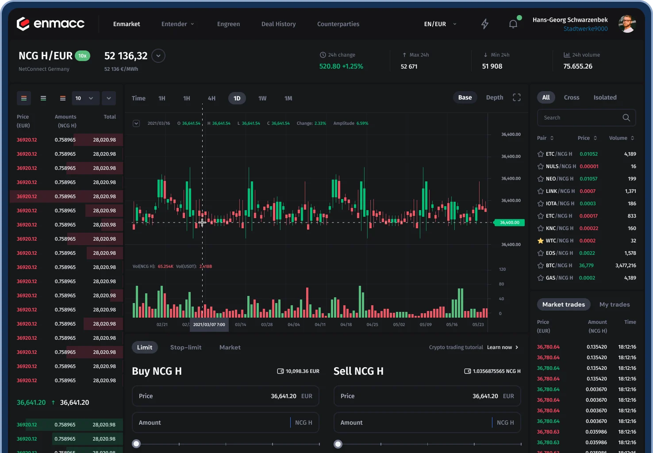Unfavorite the WTC/NCG H star
The width and height of the screenshot is (653, 453).
pyautogui.click(x=541, y=241)
